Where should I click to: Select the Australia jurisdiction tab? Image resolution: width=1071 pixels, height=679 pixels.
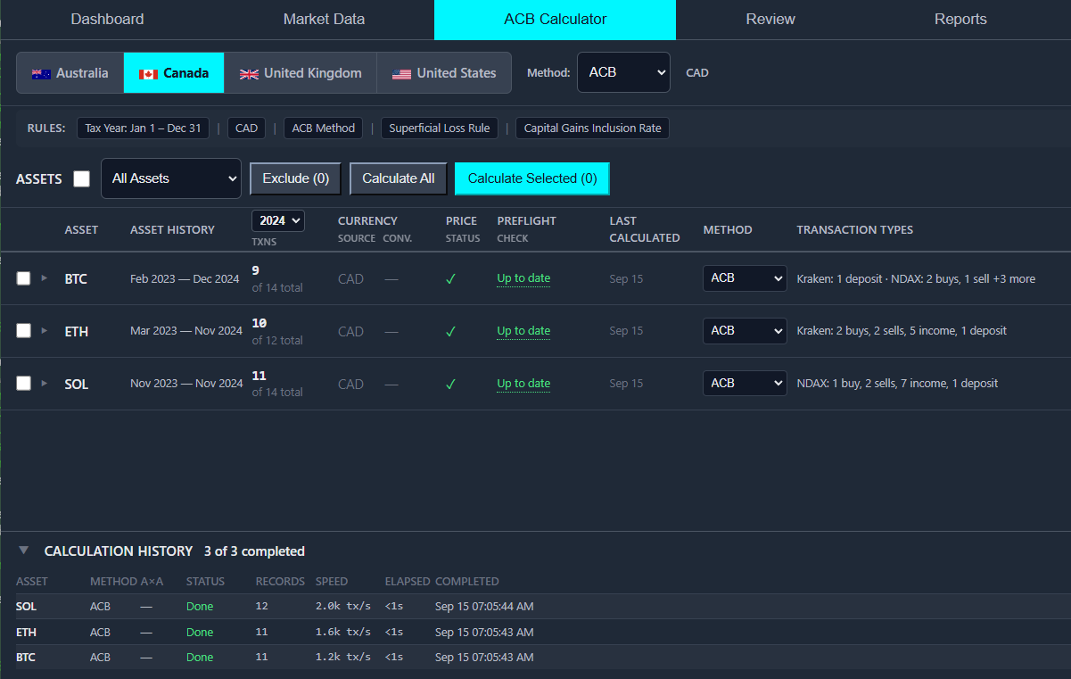click(70, 73)
